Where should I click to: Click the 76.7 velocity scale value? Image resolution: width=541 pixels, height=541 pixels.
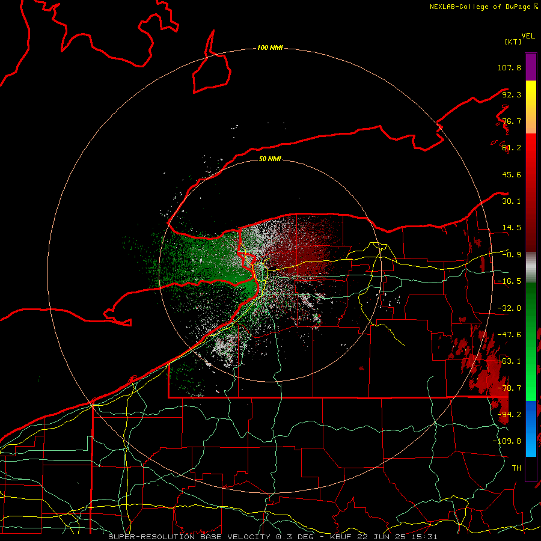tap(512, 121)
